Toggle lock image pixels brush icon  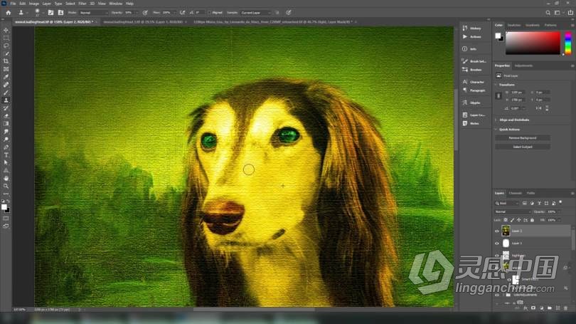(513, 220)
